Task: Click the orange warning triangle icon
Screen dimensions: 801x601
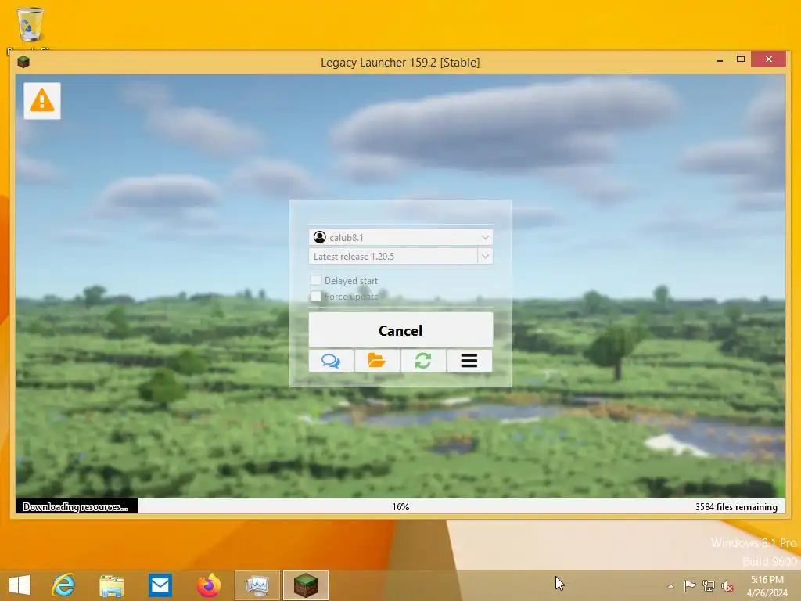Action: point(42,101)
